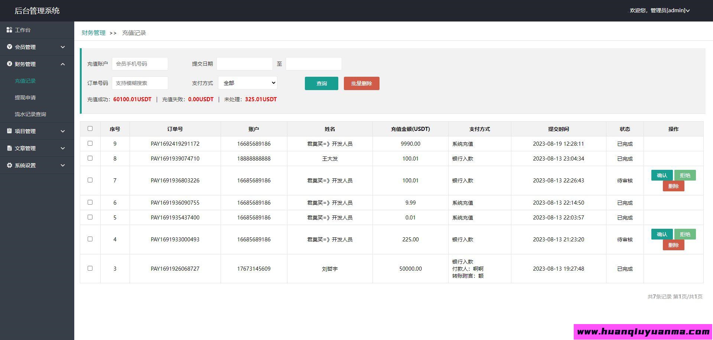
Task: Click the 工作台 dashboard icon in the sidebar
Action: (x=9, y=30)
